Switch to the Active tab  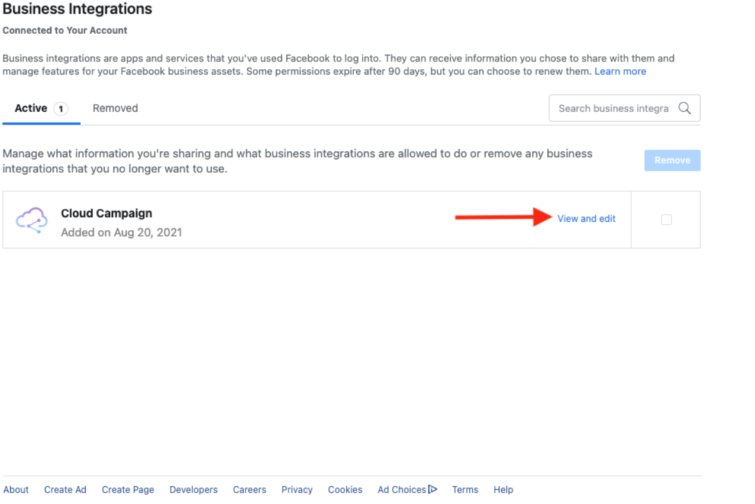coord(41,108)
